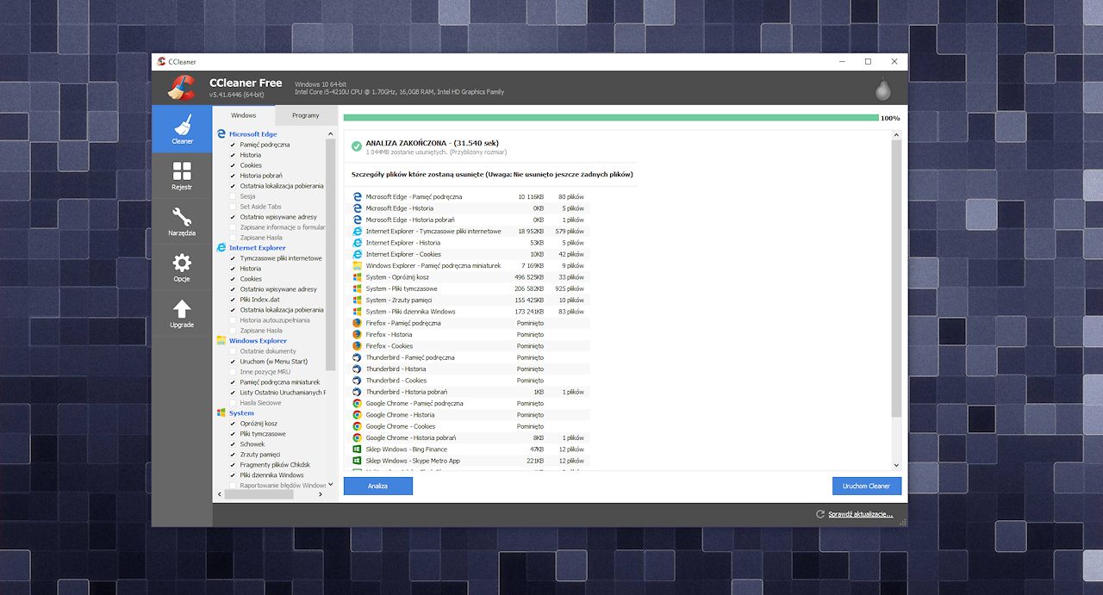
Task: Enable the Set Aside Tabs checkbox
Action: click(x=233, y=207)
